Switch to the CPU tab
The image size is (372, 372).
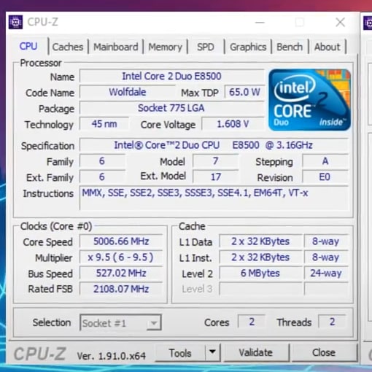(x=28, y=46)
